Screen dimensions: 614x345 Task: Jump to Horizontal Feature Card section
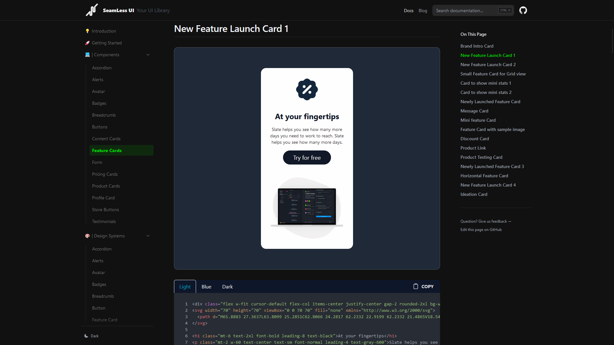click(x=484, y=176)
